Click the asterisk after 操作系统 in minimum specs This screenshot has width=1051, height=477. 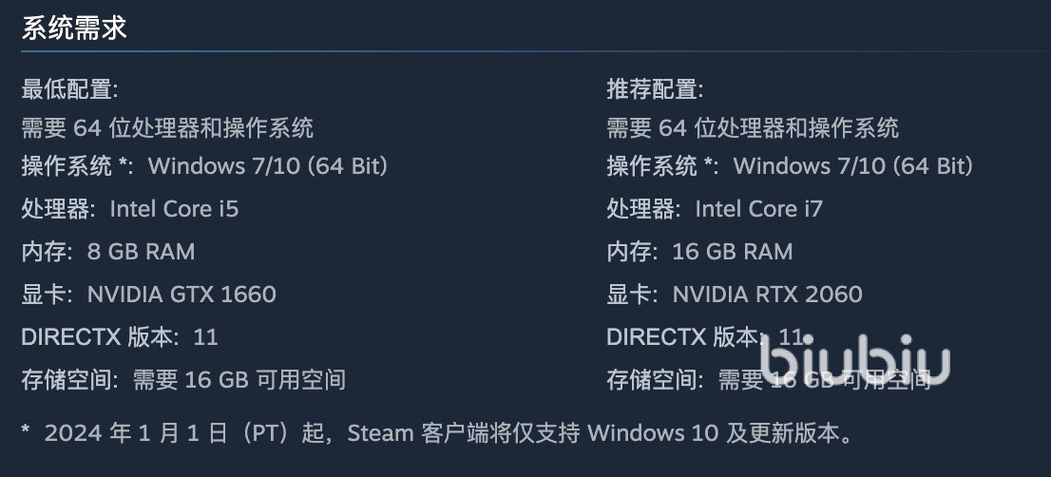[x=124, y=166]
